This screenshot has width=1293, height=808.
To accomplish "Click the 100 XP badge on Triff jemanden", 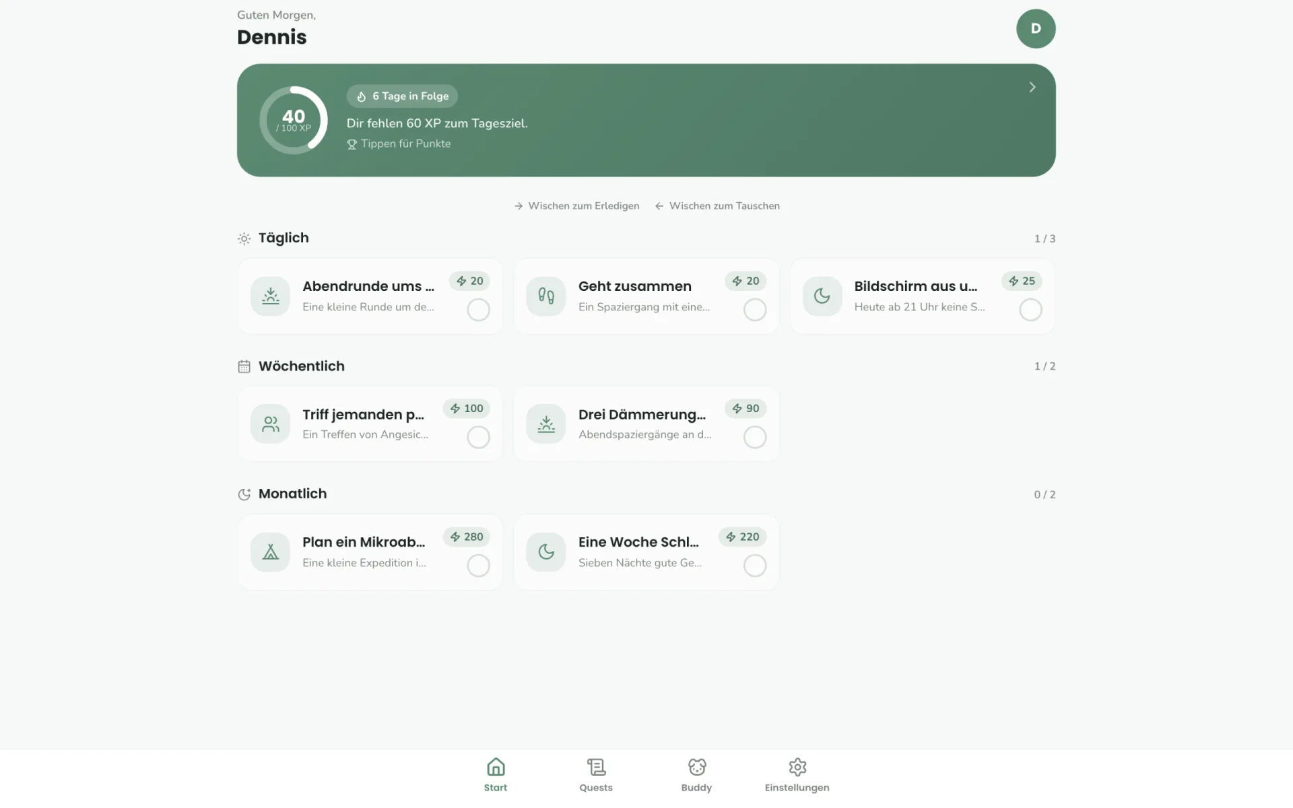I will click(x=467, y=408).
